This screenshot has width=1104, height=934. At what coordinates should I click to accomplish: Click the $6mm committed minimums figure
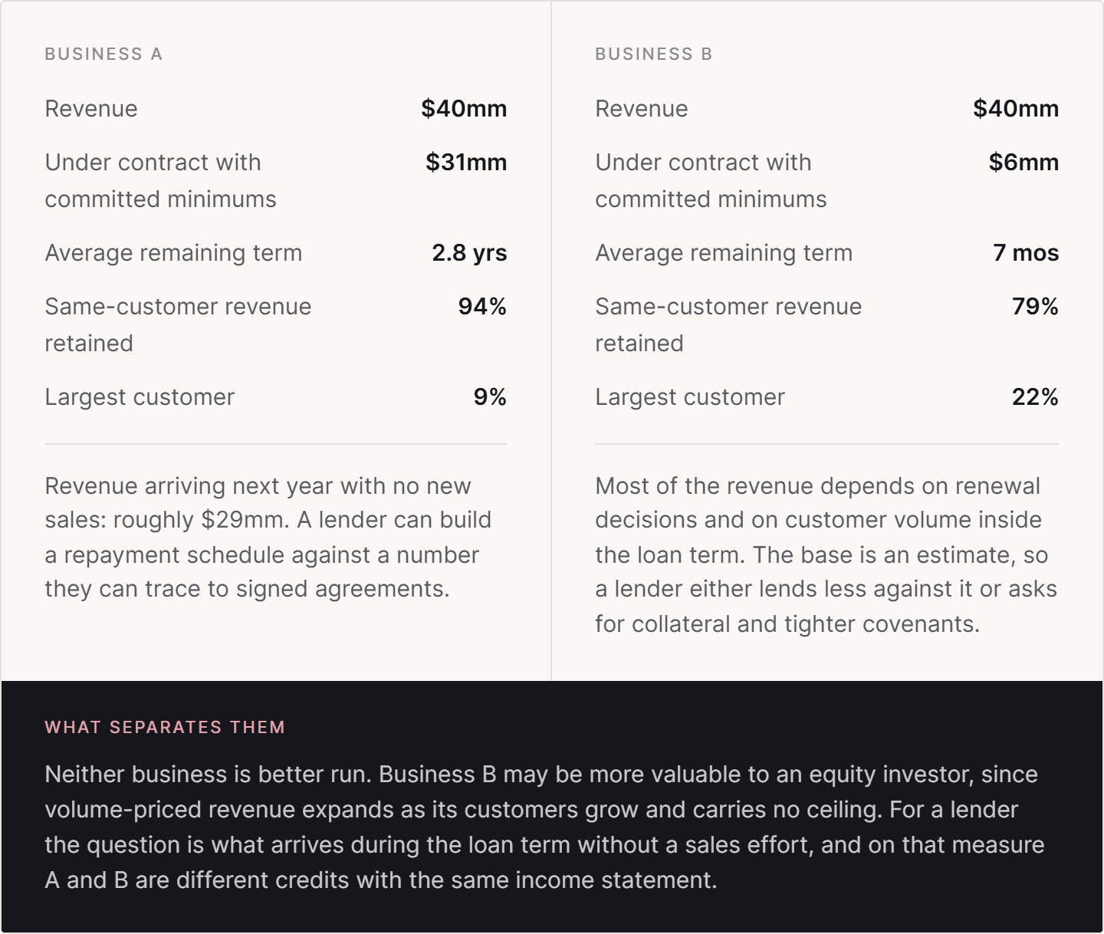pyautogui.click(x=1024, y=162)
